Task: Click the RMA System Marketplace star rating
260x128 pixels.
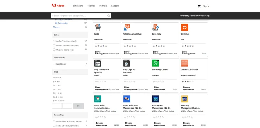Action: tap(158, 117)
